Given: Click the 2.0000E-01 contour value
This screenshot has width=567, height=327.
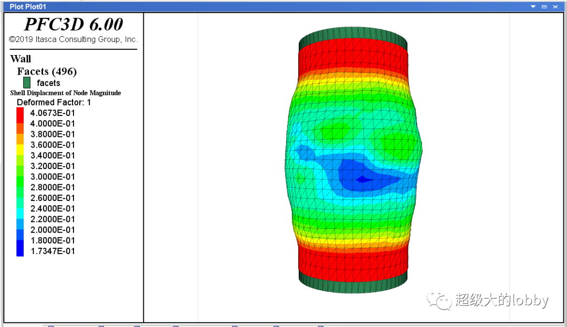Looking at the screenshot, I should click(x=52, y=230).
